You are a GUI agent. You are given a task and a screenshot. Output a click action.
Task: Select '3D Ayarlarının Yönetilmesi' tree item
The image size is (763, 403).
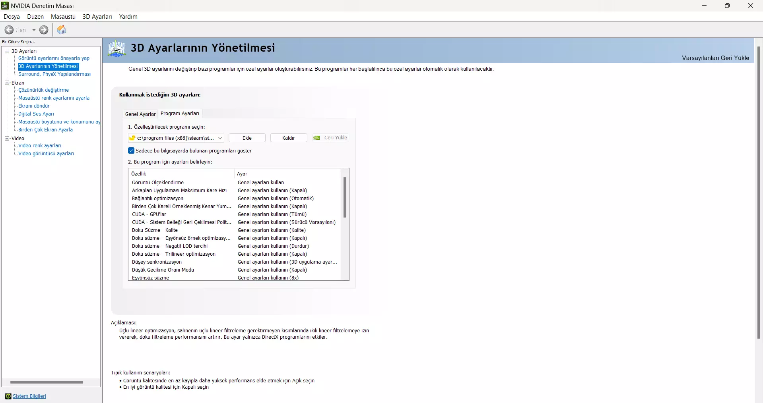(x=48, y=66)
